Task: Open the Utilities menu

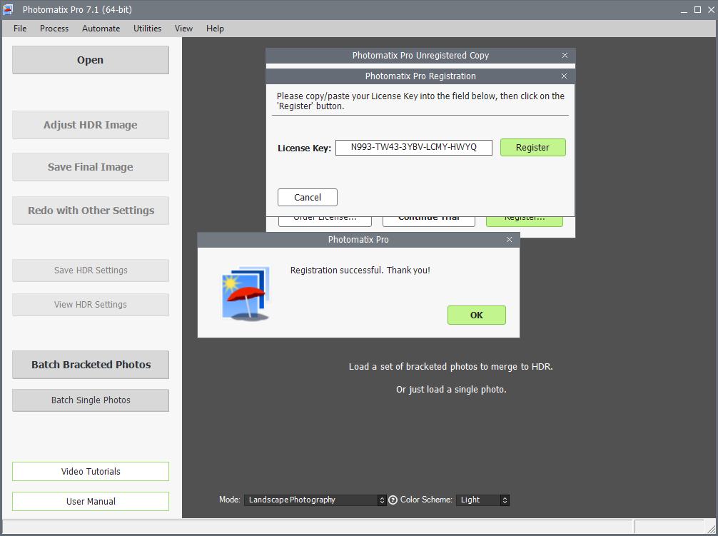Action: (147, 29)
